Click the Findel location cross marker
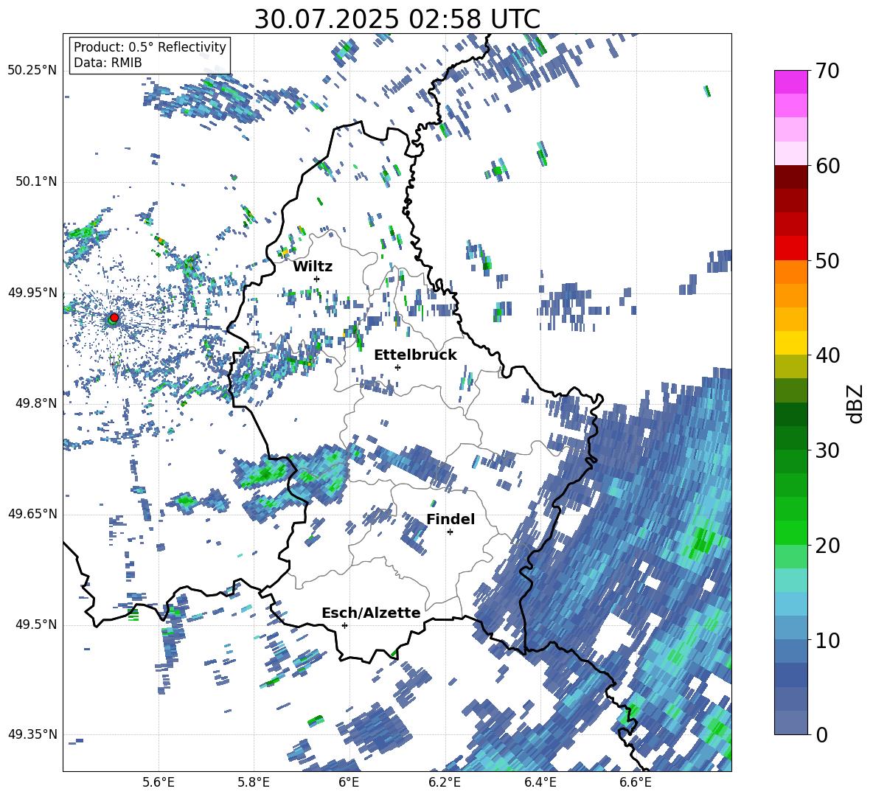Screen dimensions: 873x797 (450, 532)
